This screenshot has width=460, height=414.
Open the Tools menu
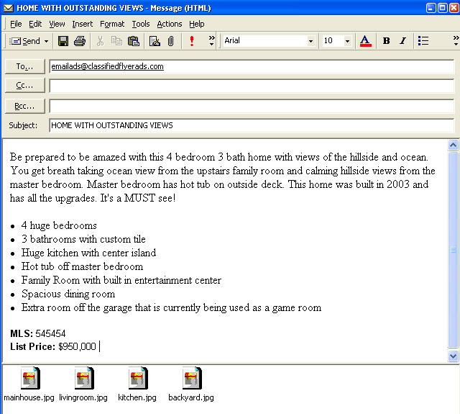point(141,24)
